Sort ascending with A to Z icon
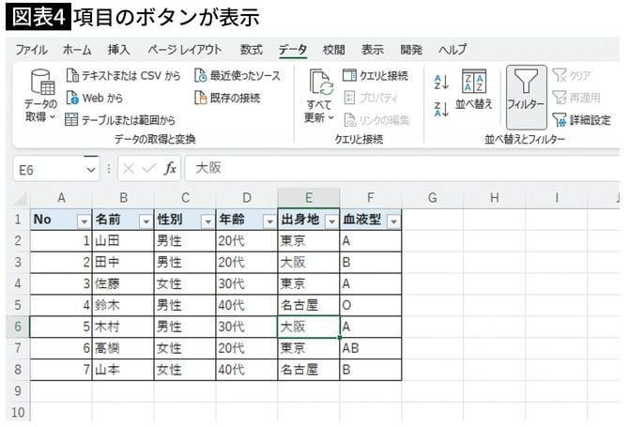 point(441,83)
